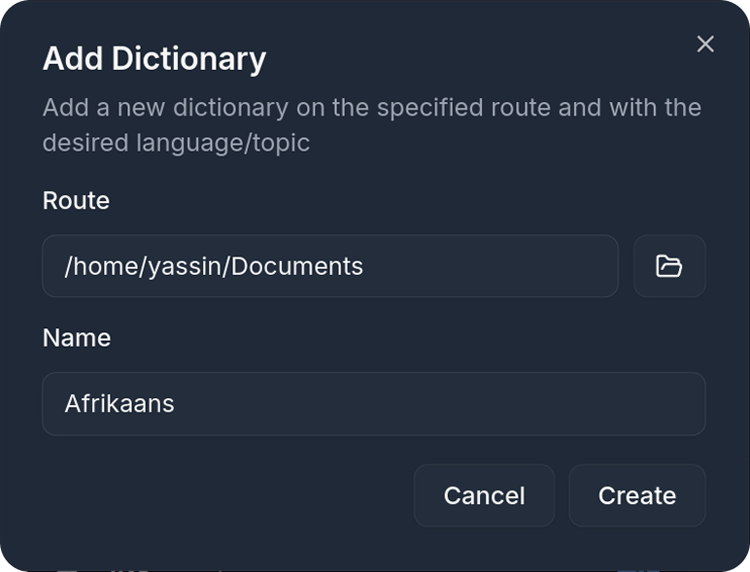750x572 pixels.
Task: Click the empty area right of "Afrikaans"
Action: pyautogui.click(x=437, y=404)
